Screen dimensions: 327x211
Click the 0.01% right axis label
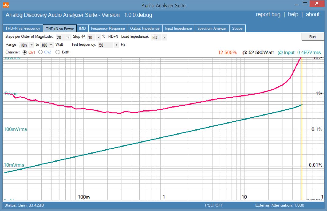[x=316, y=165]
